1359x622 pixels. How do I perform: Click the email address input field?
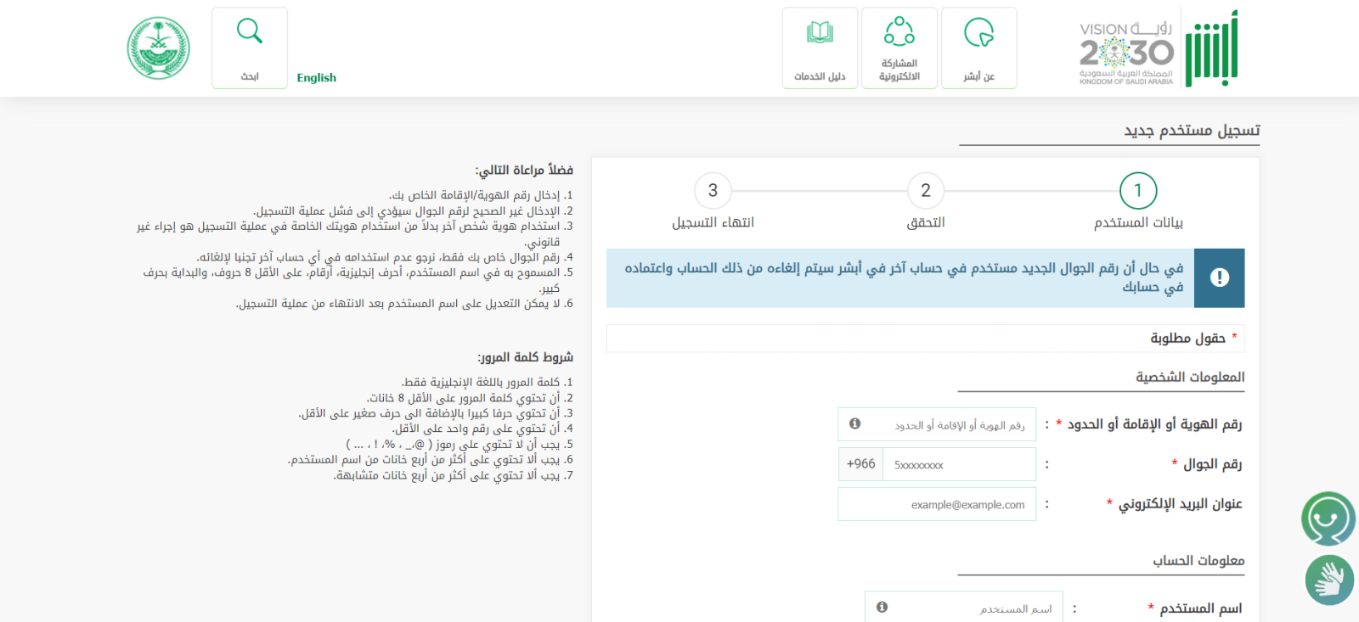937,504
